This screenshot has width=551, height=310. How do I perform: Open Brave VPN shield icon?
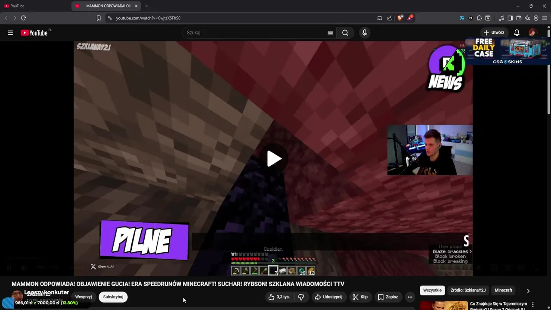(536, 18)
